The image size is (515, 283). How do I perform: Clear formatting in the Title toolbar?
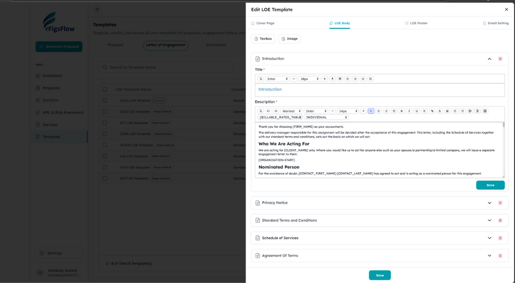point(261,79)
